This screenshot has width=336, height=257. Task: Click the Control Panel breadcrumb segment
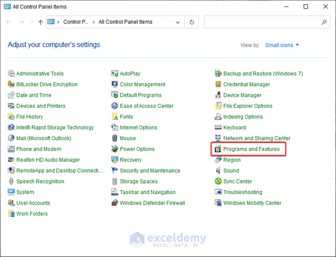pos(76,22)
